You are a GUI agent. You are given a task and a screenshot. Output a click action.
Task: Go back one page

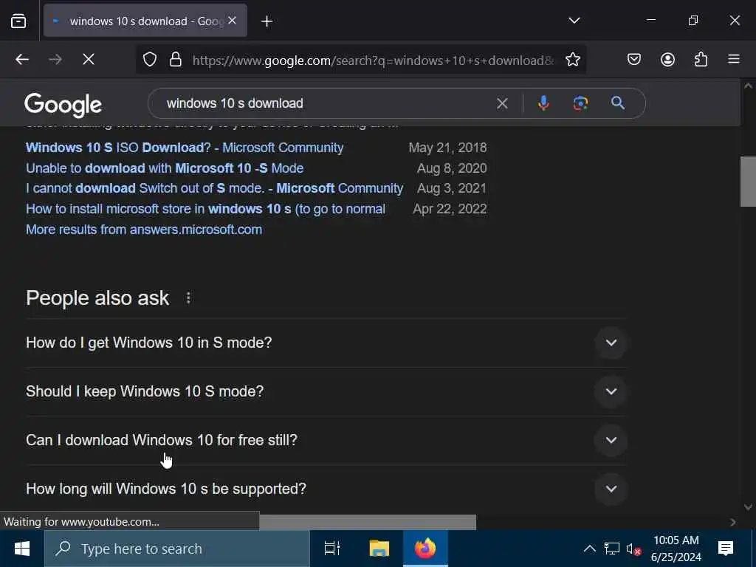coord(22,59)
